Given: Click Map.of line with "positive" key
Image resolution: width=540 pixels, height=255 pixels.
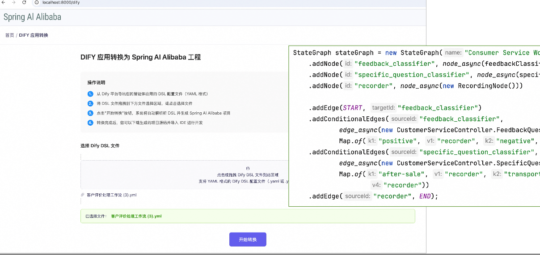Looking at the screenshot, I should (439, 141).
